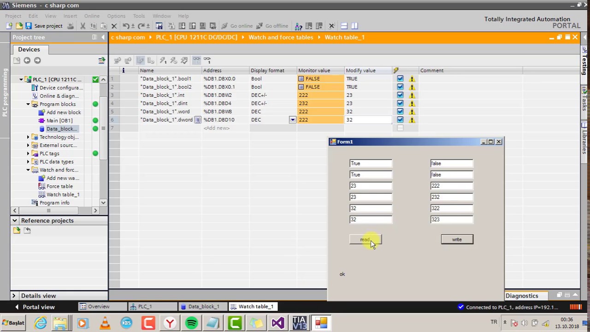Image resolution: width=590 pixels, height=332 pixels.
Task: Click the Print icon in the toolbar
Action: [70, 26]
